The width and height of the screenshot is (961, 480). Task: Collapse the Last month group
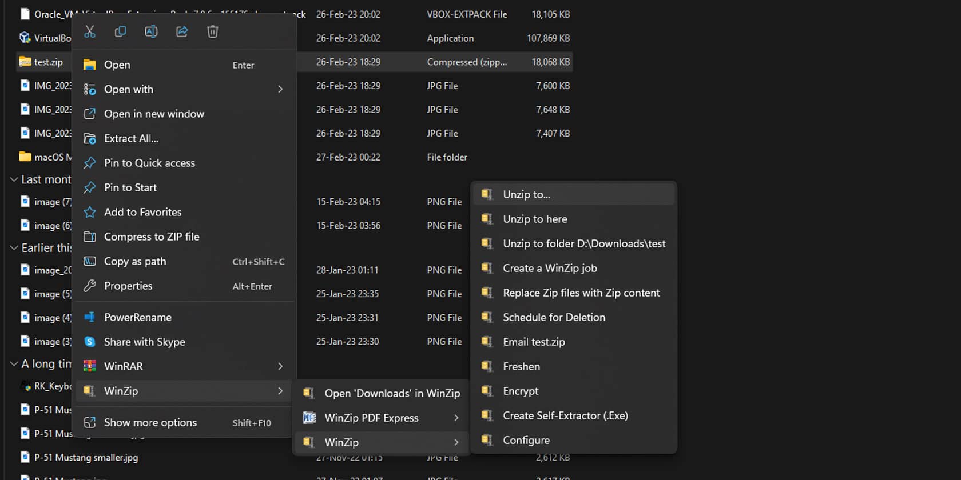pos(14,179)
